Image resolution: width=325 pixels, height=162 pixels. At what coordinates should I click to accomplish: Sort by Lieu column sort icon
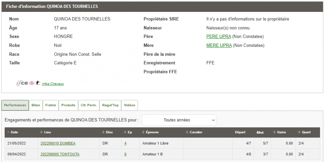42,132
